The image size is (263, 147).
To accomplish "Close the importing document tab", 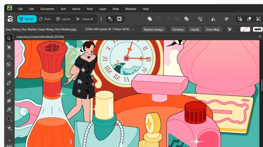I will click(x=260, y=37).
